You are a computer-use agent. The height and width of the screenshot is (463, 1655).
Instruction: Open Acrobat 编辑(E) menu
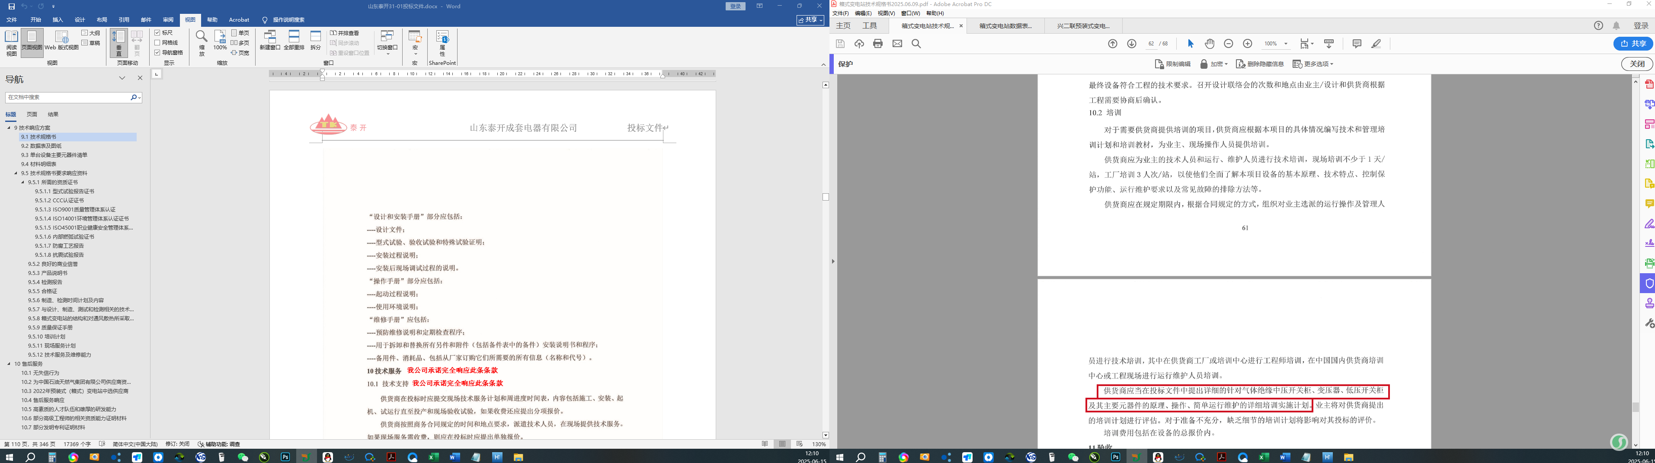click(x=864, y=13)
